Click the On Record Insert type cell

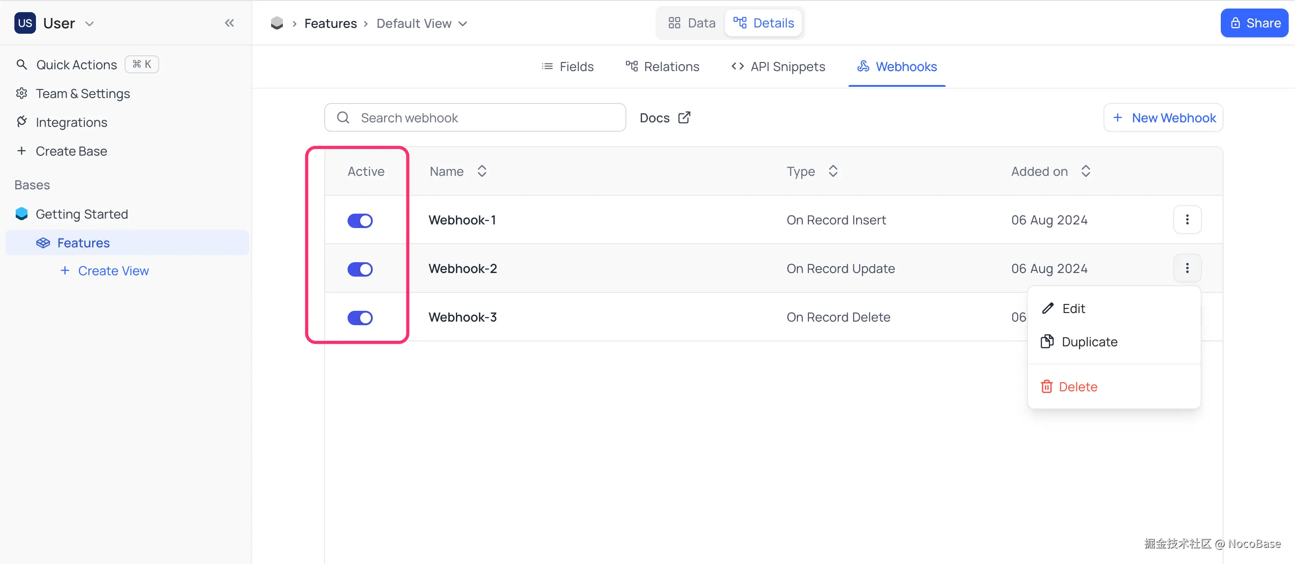click(836, 220)
